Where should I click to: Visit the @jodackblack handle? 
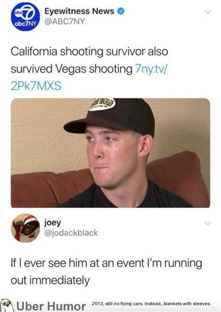pyautogui.click(x=71, y=233)
